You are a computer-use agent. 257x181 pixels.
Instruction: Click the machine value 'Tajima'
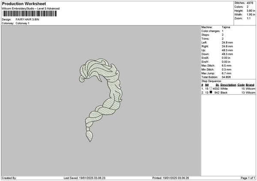(x=226, y=27)
